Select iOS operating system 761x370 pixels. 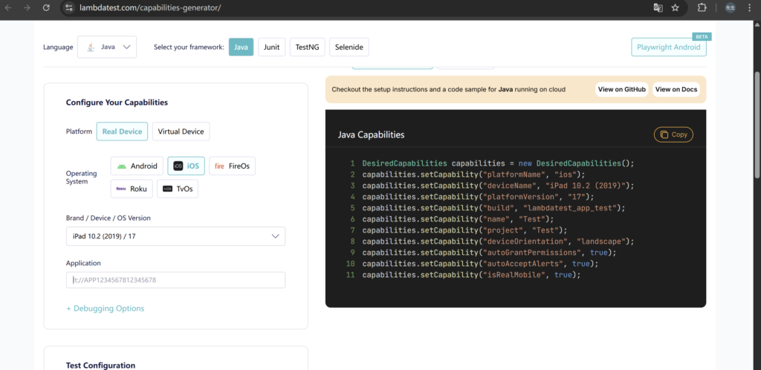point(187,166)
